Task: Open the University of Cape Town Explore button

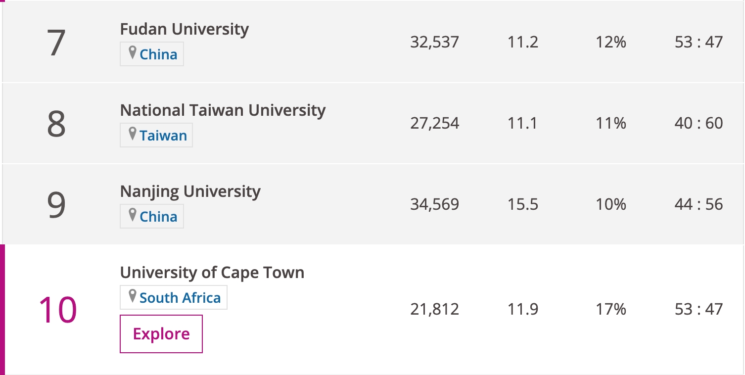Action: (161, 334)
